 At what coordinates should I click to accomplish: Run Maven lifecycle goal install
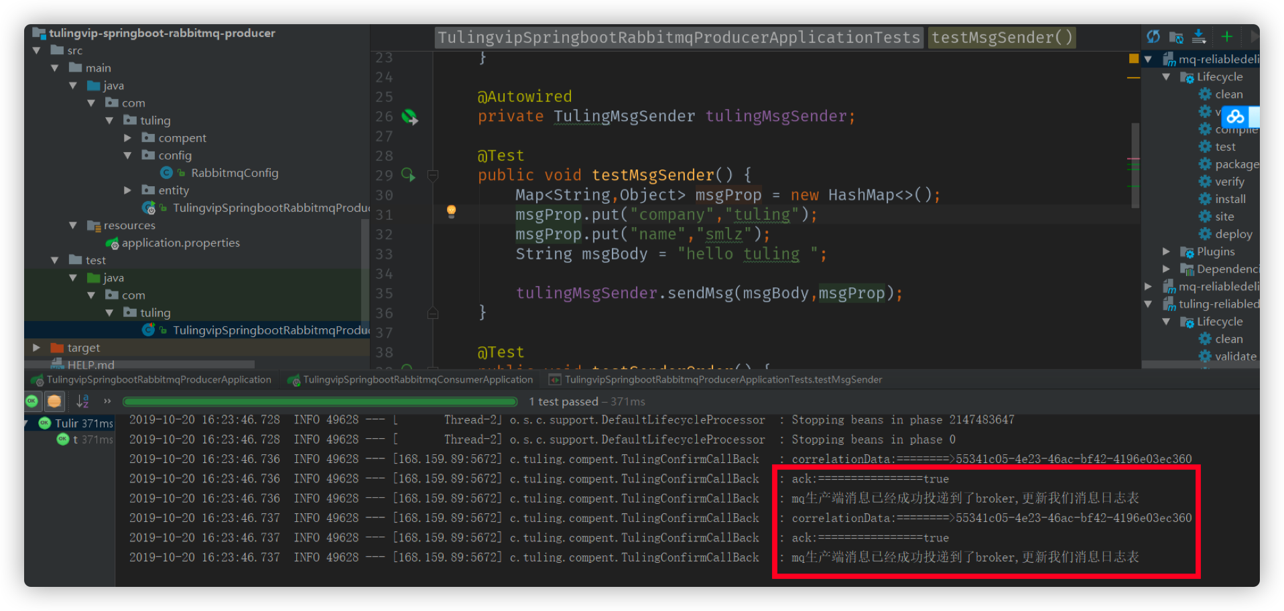[1230, 199]
